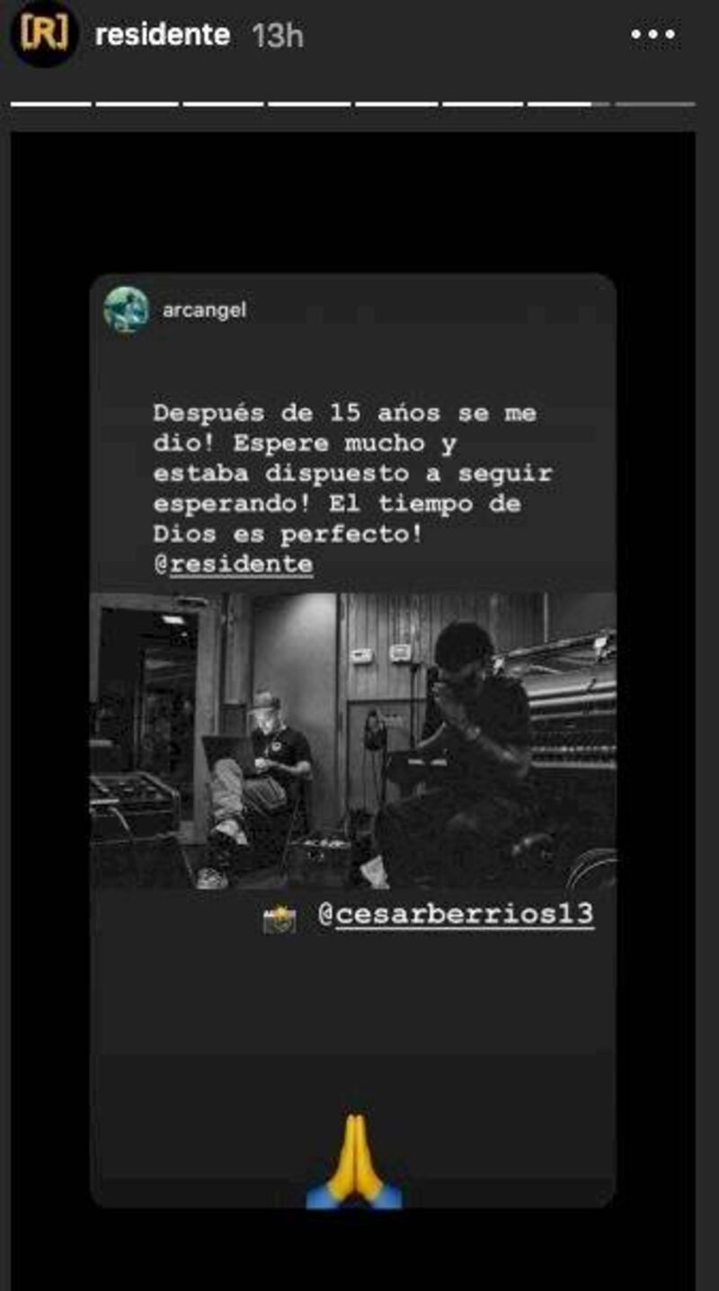Open the residente profile avatar logo

(x=45, y=33)
